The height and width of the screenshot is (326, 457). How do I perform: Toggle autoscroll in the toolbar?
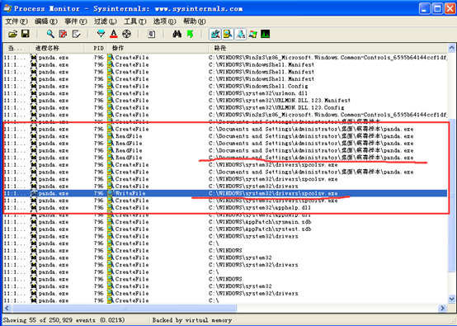coord(64,34)
